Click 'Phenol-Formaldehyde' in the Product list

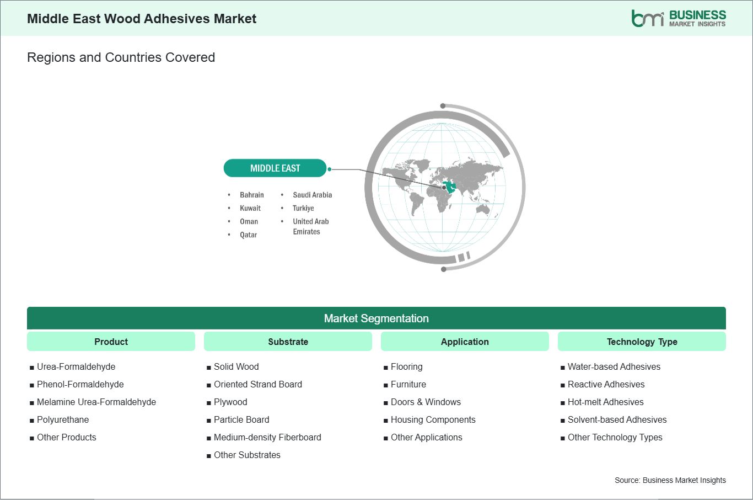tap(80, 384)
